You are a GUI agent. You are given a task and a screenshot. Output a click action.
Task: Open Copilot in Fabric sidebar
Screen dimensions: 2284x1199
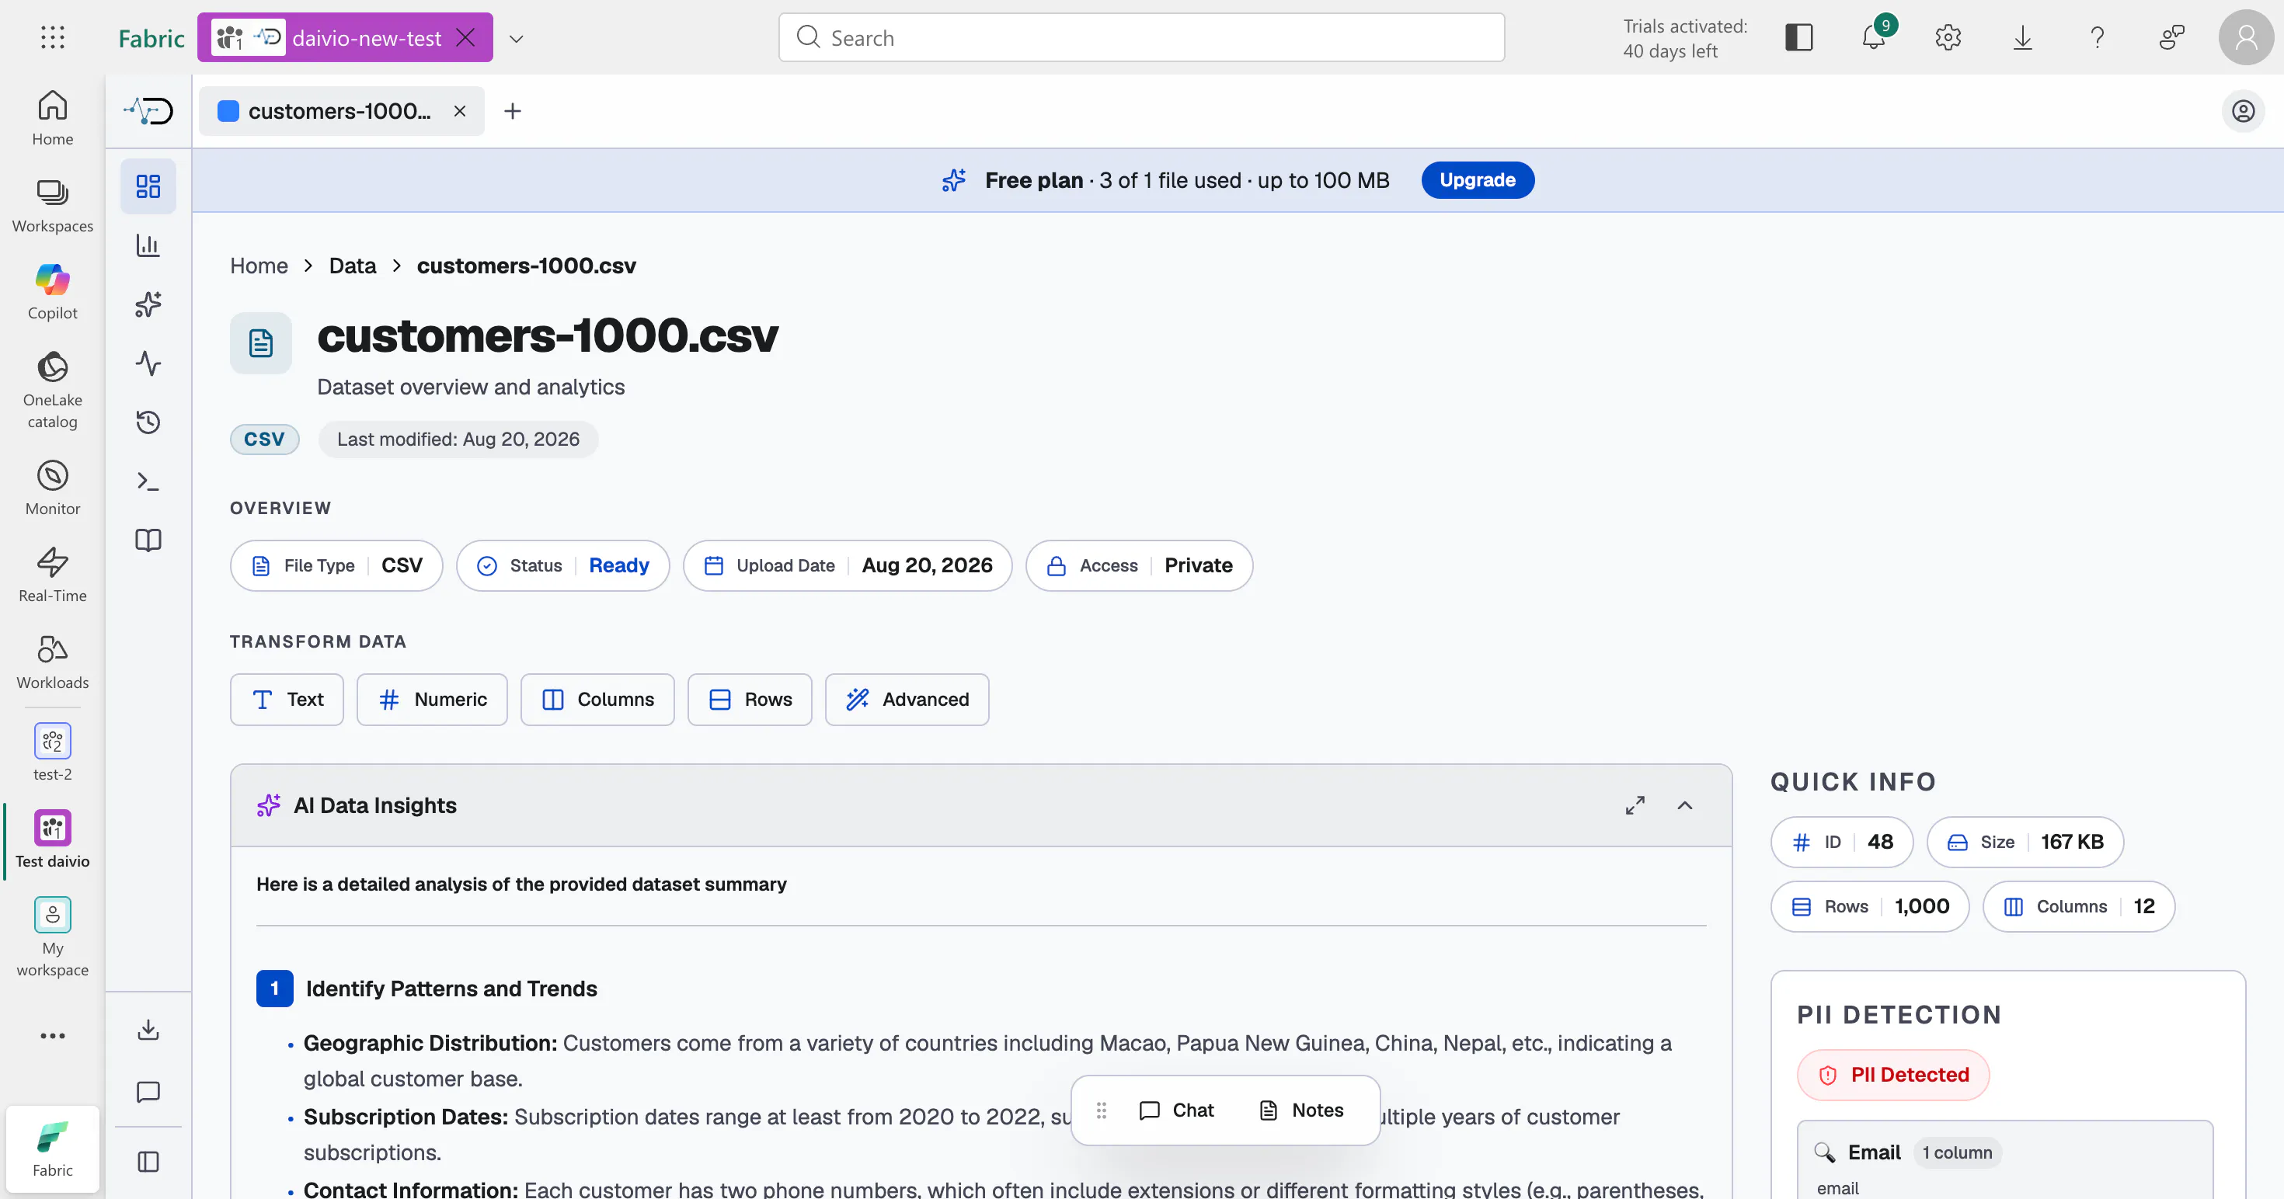click(52, 291)
